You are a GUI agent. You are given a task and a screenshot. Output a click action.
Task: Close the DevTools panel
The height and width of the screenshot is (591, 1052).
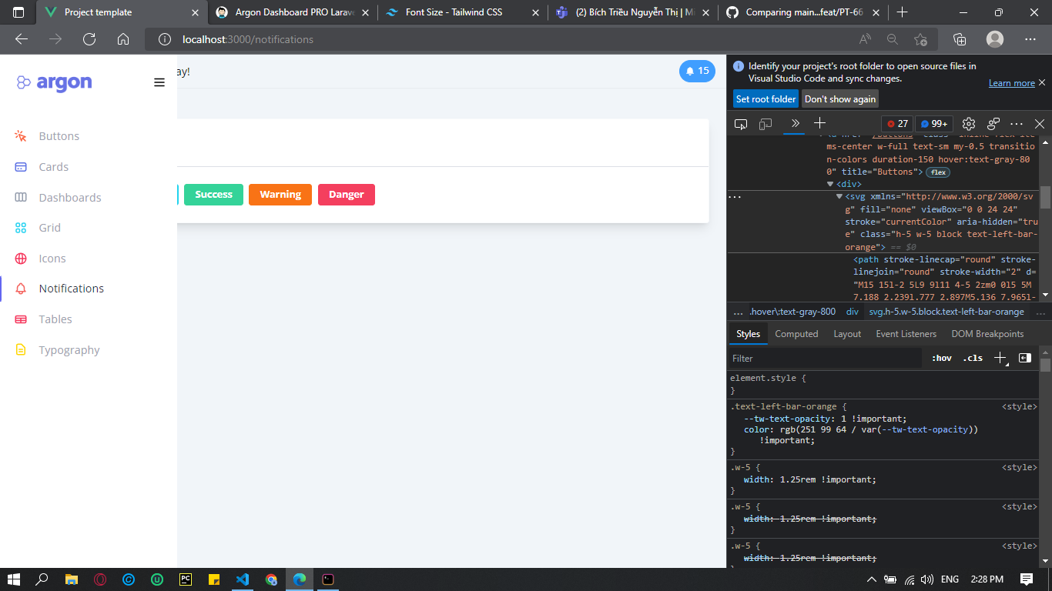coord(1040,123)
